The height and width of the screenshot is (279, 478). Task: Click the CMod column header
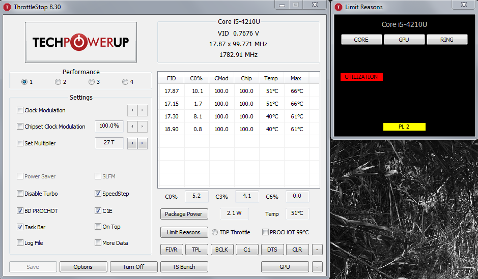(x=221, y=78)
